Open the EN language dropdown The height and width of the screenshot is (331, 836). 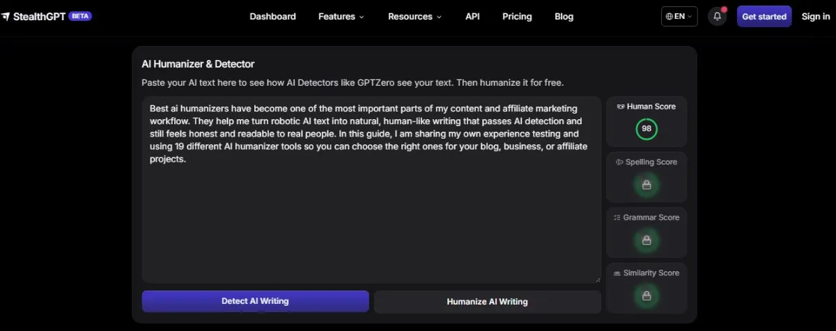[679, 17]
